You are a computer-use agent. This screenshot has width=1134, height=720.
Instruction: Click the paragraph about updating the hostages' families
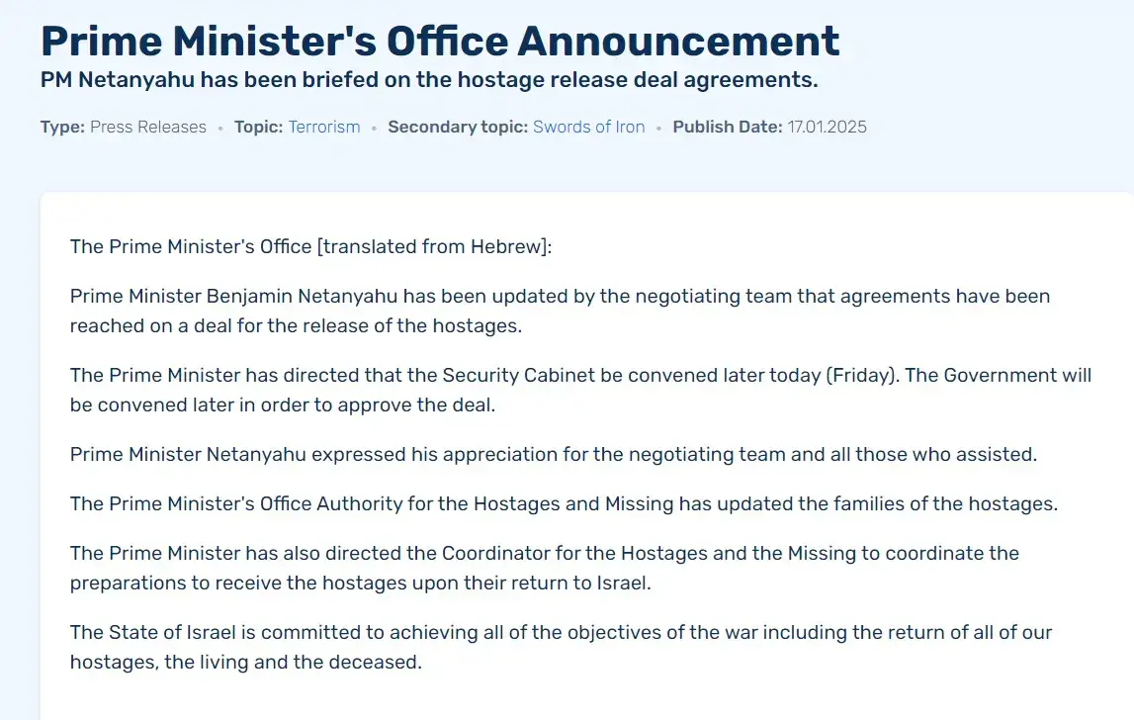click(x=564, y=503)
